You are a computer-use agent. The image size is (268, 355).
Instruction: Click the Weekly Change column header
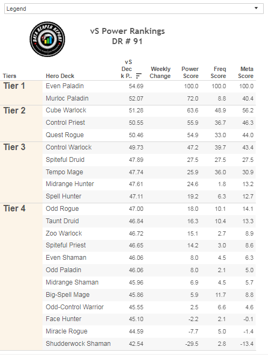coord(160,73)
